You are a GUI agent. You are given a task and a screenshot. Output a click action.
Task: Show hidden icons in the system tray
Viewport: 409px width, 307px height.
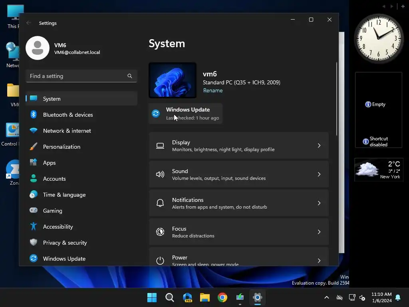(x=327, y=297)
